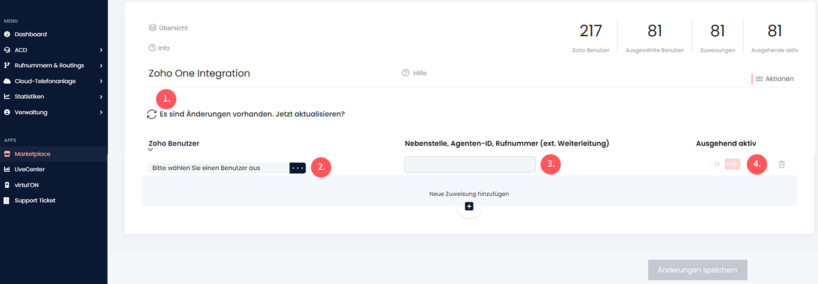Click the plus icon to add assignment
Image resolution: width=818 pixels, height=284 pixels.
(x=469, y=206)
